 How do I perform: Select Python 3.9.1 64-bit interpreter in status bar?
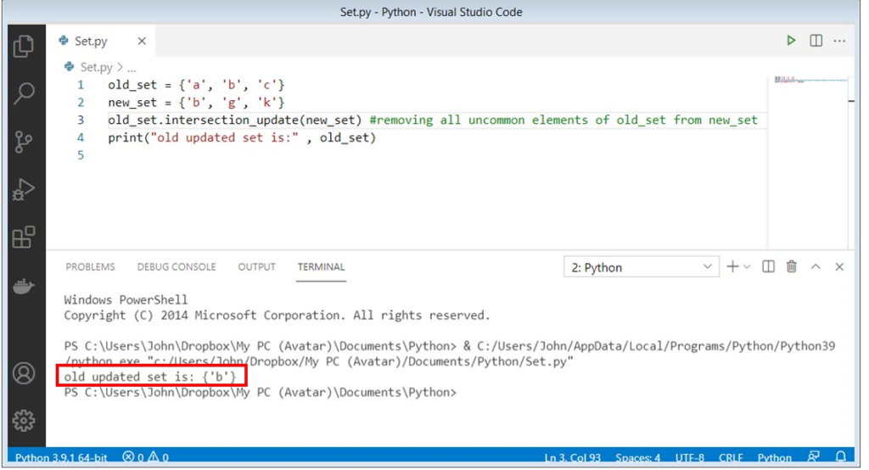click(61, 457)
